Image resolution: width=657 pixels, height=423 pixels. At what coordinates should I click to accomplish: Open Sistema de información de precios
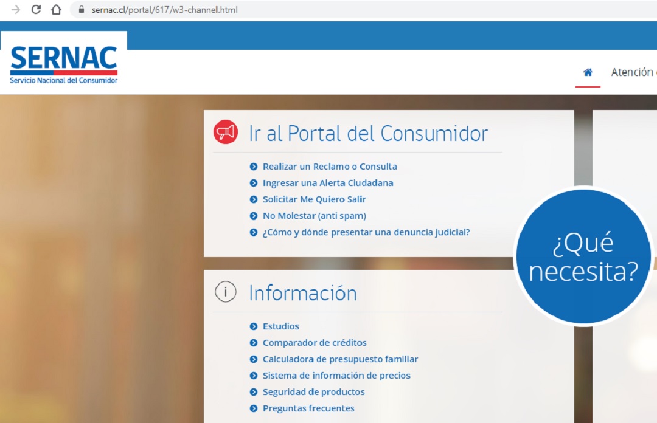pos(336,375)
